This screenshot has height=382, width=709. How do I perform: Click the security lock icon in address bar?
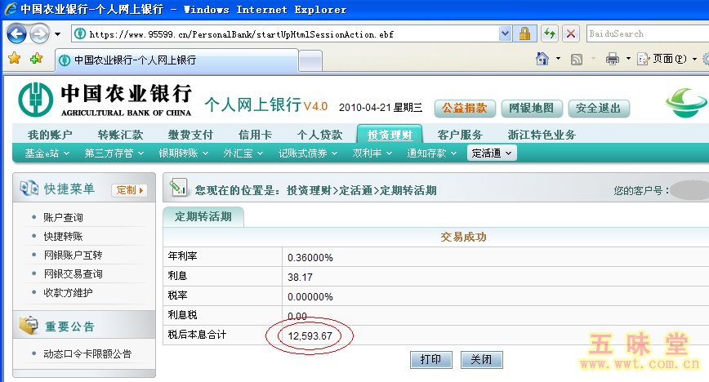pos(525,33)
